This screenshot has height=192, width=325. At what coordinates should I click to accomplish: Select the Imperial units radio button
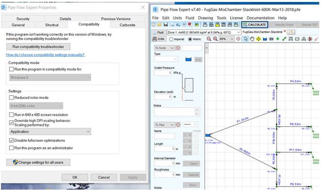coord(171,39)
